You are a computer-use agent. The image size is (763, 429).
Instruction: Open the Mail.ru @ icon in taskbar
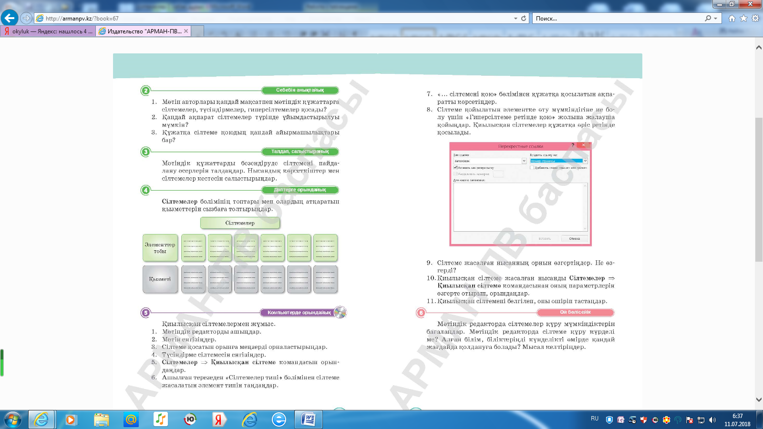[131, 419]
